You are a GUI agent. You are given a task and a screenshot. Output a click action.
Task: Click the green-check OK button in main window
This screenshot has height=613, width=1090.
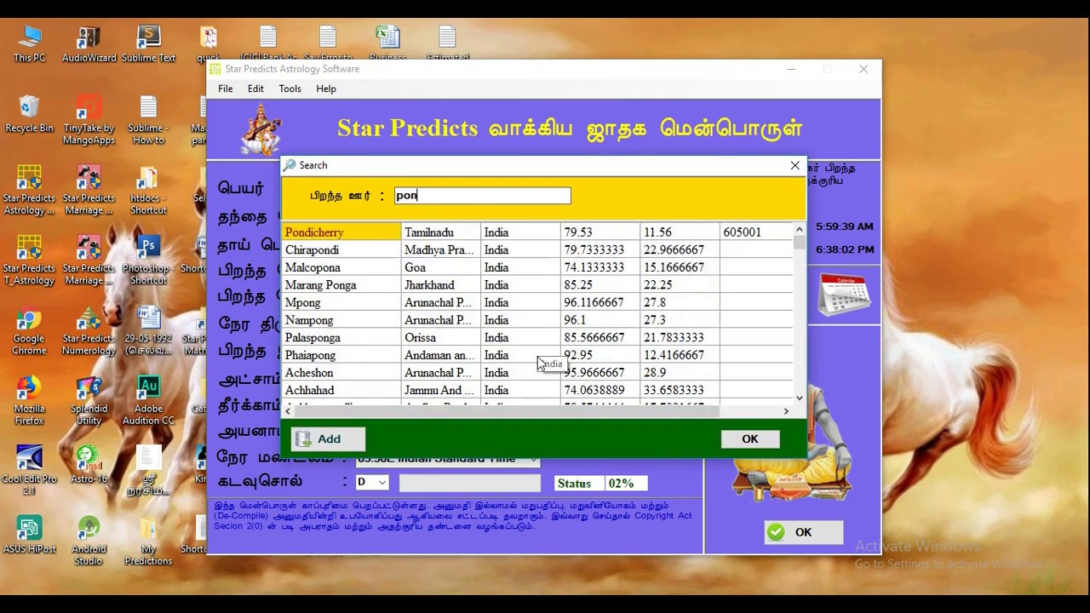803,532
